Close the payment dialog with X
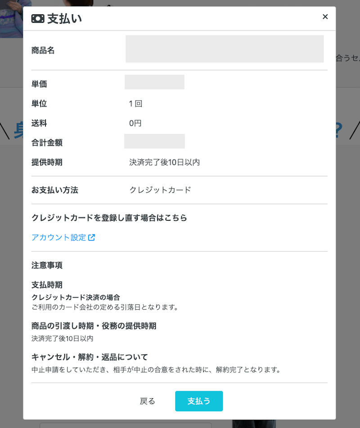 coord(325,17)
